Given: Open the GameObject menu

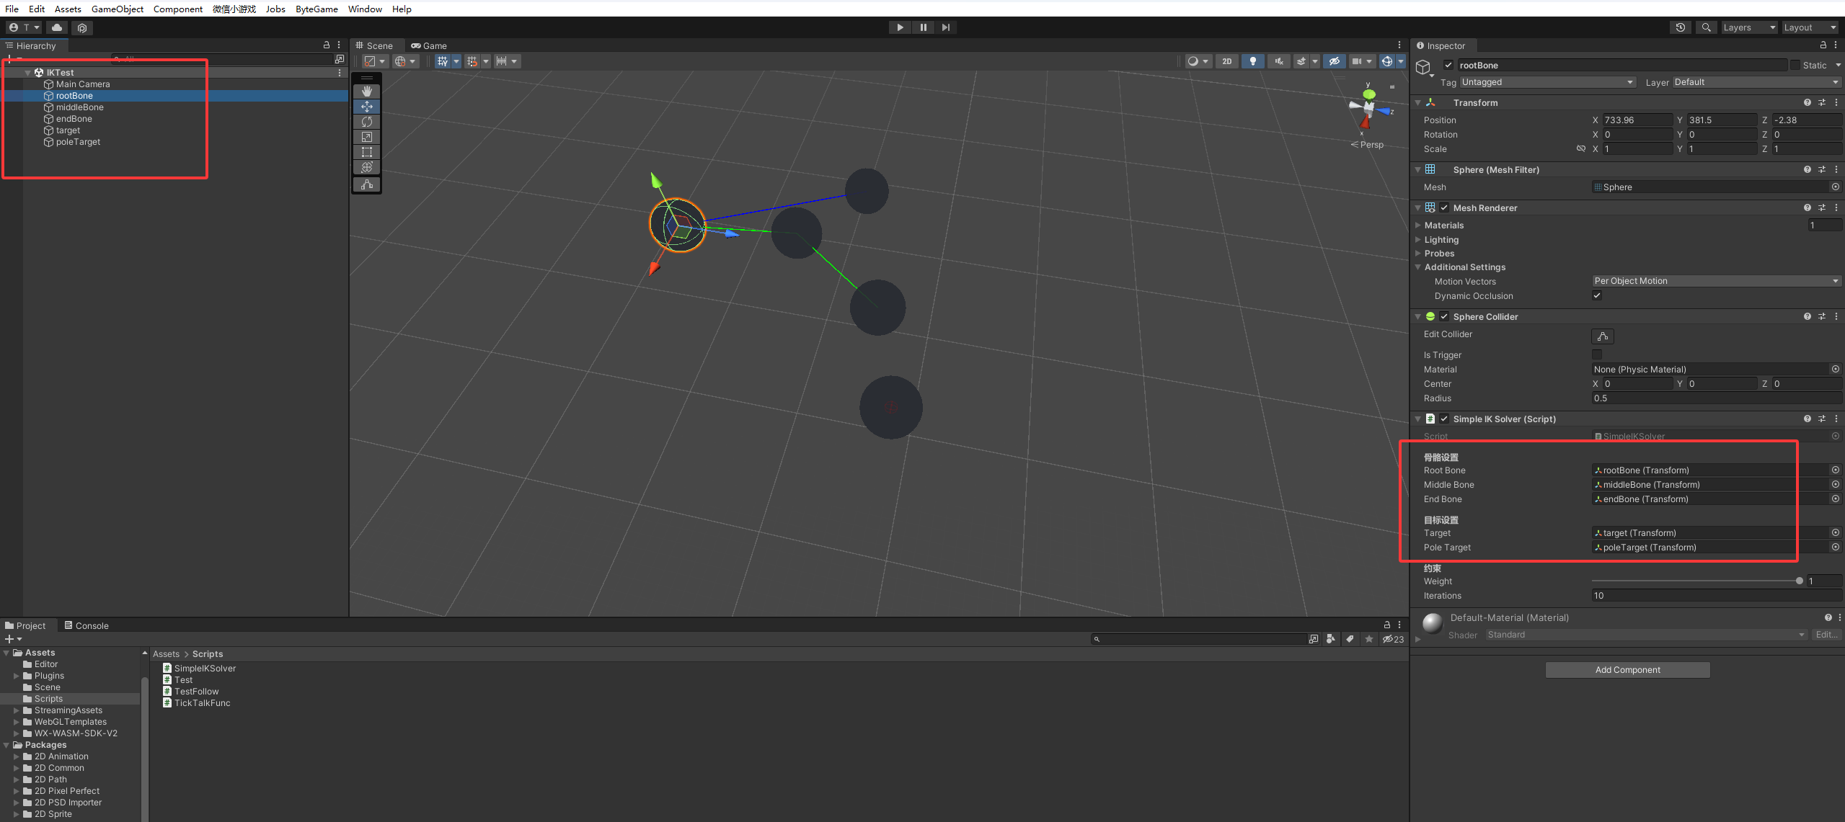Looking at the screenshot, I should click(x=118, y=9).
